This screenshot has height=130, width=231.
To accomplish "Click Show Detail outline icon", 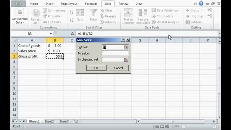I will pos(210,10).
